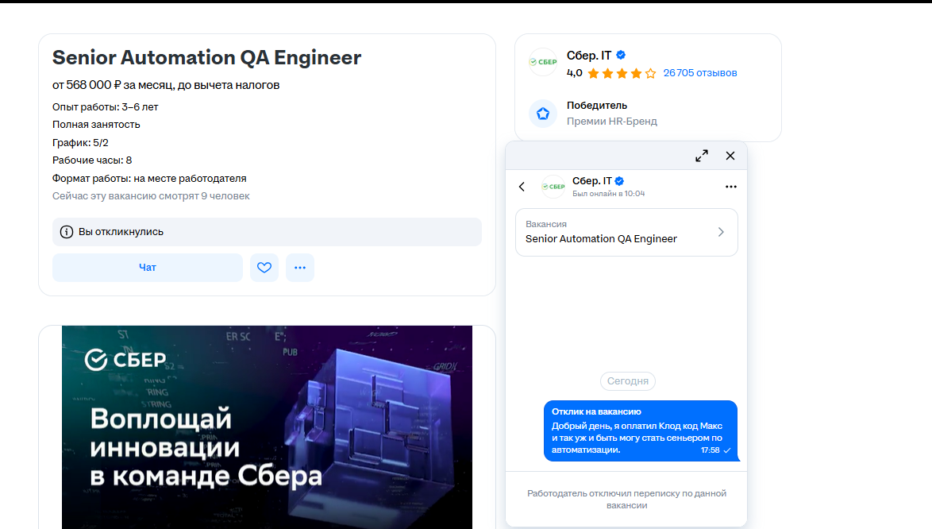The width and height of the screenshot is (932, 529).
Task: Open Сбер. IT company name in the card
Action: (588, 56)
